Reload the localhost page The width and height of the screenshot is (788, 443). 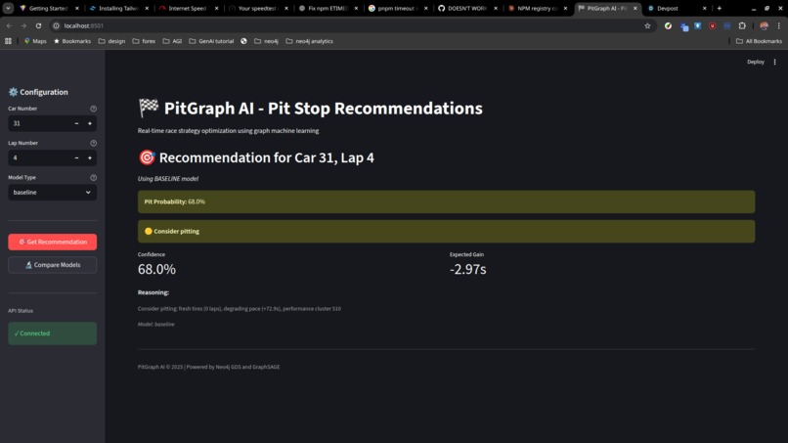[38, 25]
